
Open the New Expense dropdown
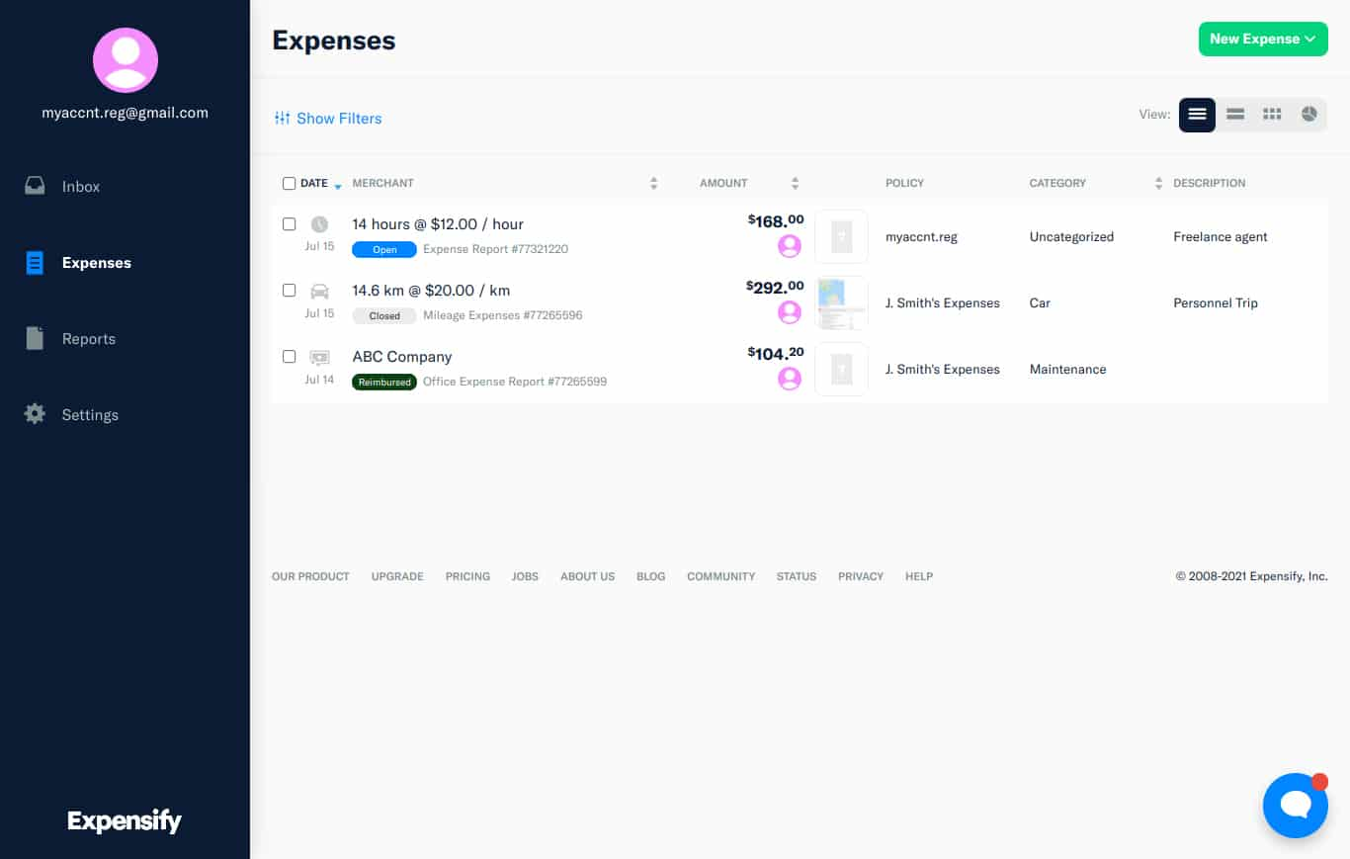coord(1263,39)
